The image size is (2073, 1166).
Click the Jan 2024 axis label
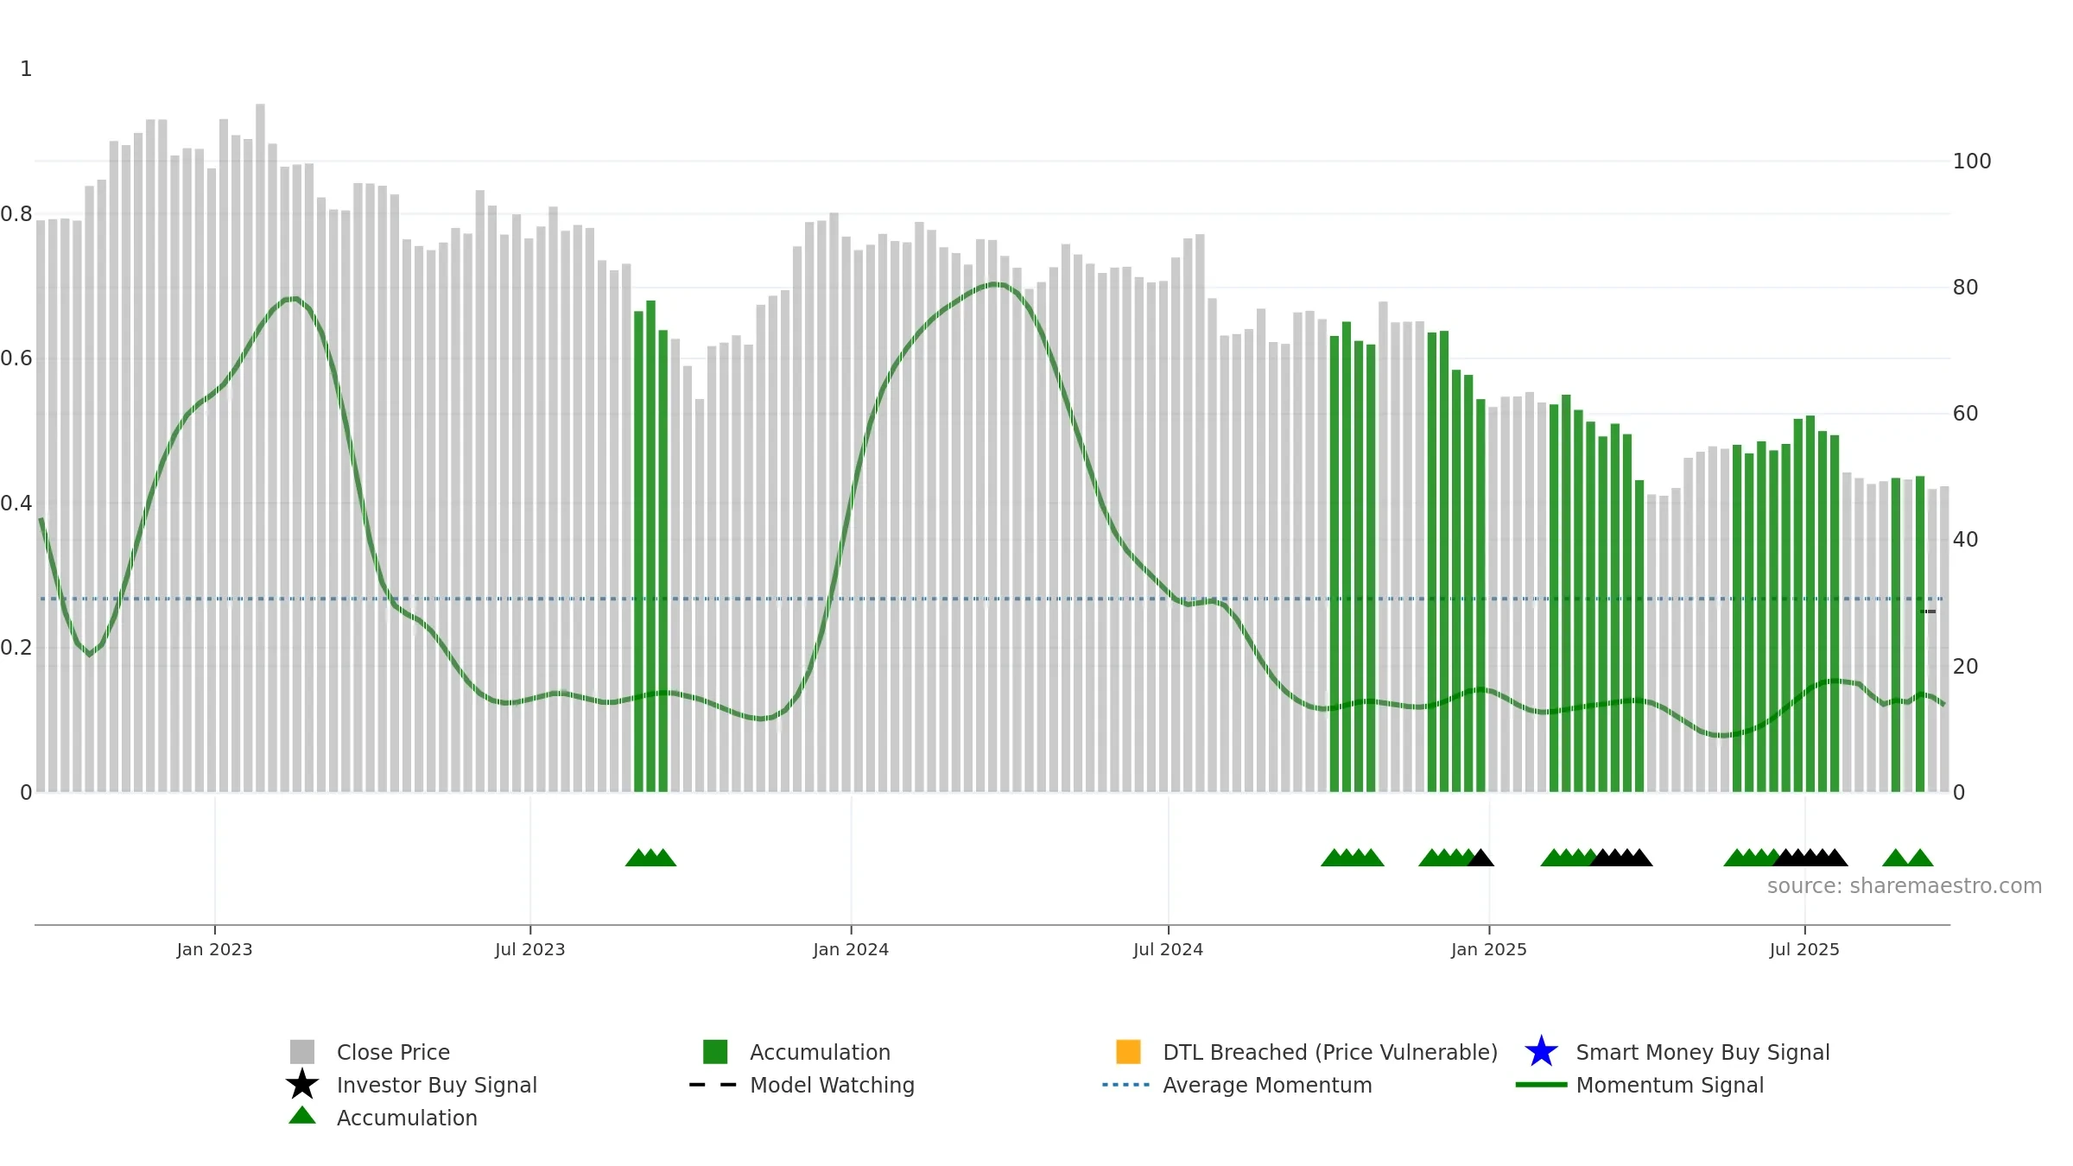(851, 949)
